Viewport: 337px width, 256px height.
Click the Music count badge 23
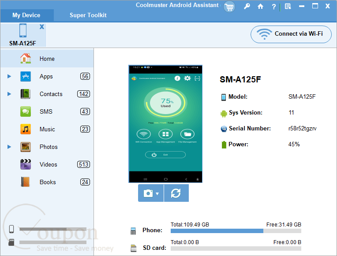(x=85, y=129)
